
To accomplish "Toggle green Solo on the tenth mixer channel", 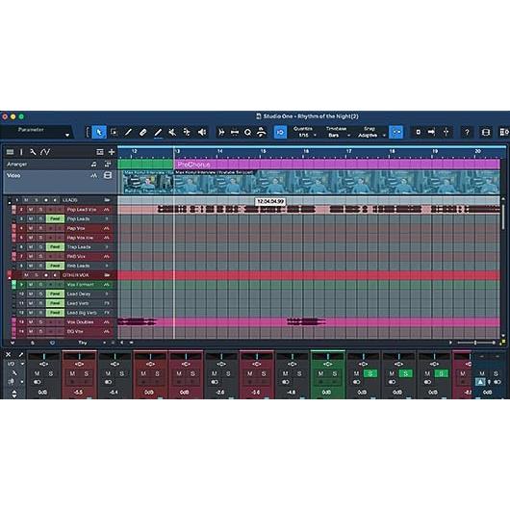I will [370, 373].
